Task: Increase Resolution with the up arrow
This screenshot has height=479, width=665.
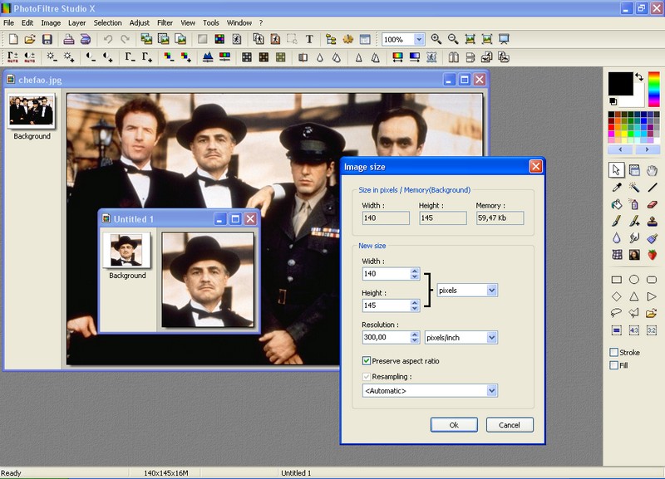Action: 415,335
